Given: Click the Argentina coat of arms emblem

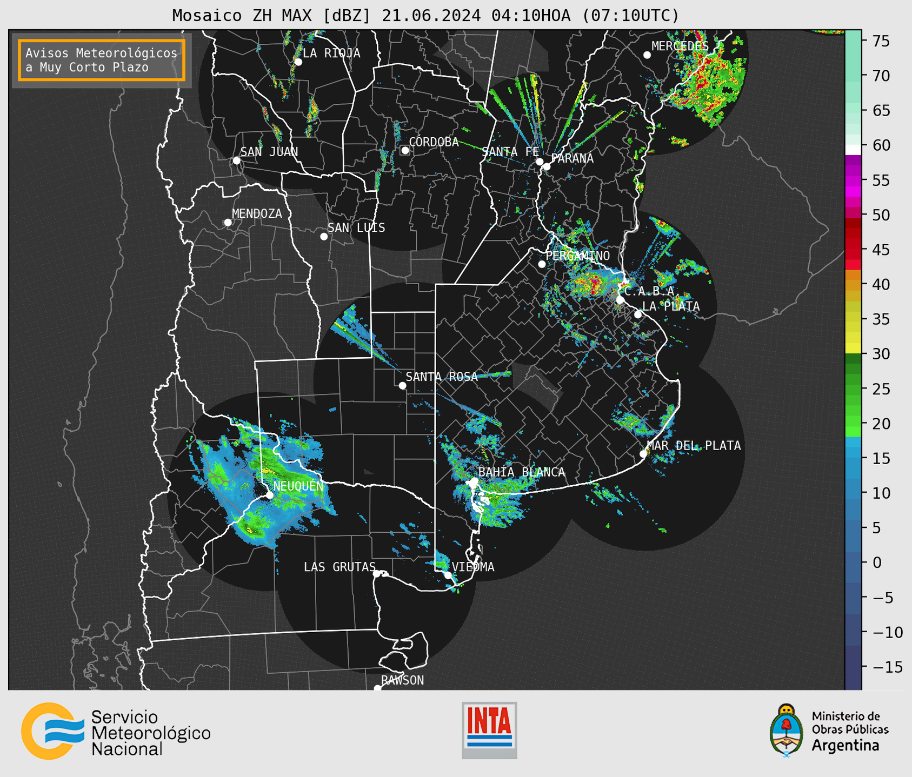Looking at the screenshot, I should point(787,731).
